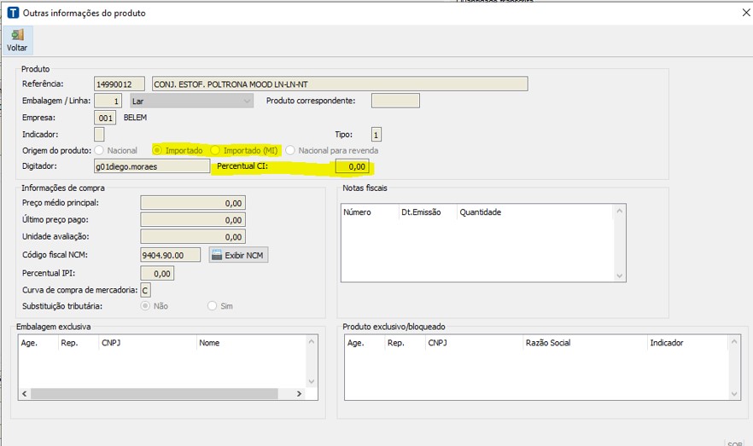This screenshot has width=753, height=446.
Task: Click the Exibir NCM button
Action: pyautogui.click(x=238, y=255)
